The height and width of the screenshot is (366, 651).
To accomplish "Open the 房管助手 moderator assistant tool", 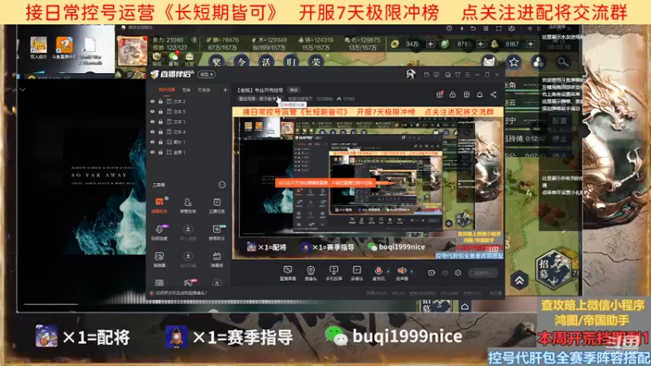I will coord(188,206).
